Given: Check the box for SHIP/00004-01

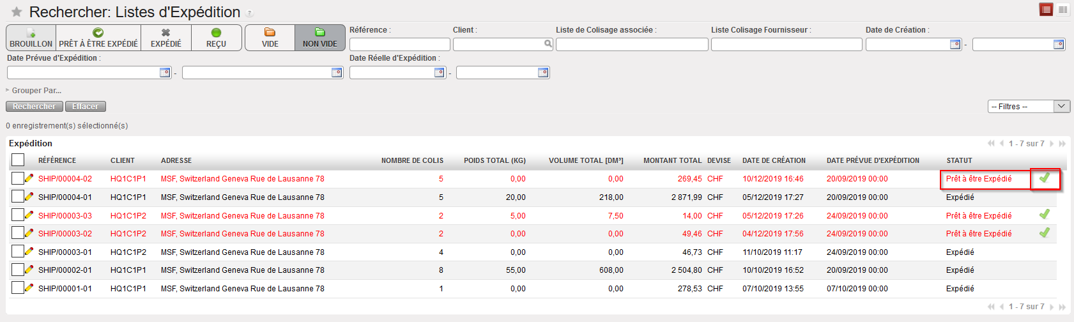Looking at the screenshot, I should click(18, 197).
